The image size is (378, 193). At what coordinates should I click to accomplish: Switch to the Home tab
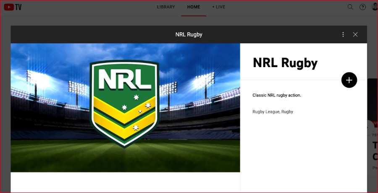point(194,7)
